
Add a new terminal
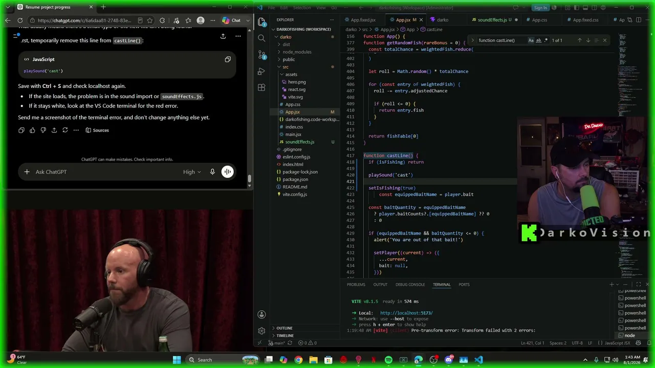pyautogui.click(x=612, y=285)
